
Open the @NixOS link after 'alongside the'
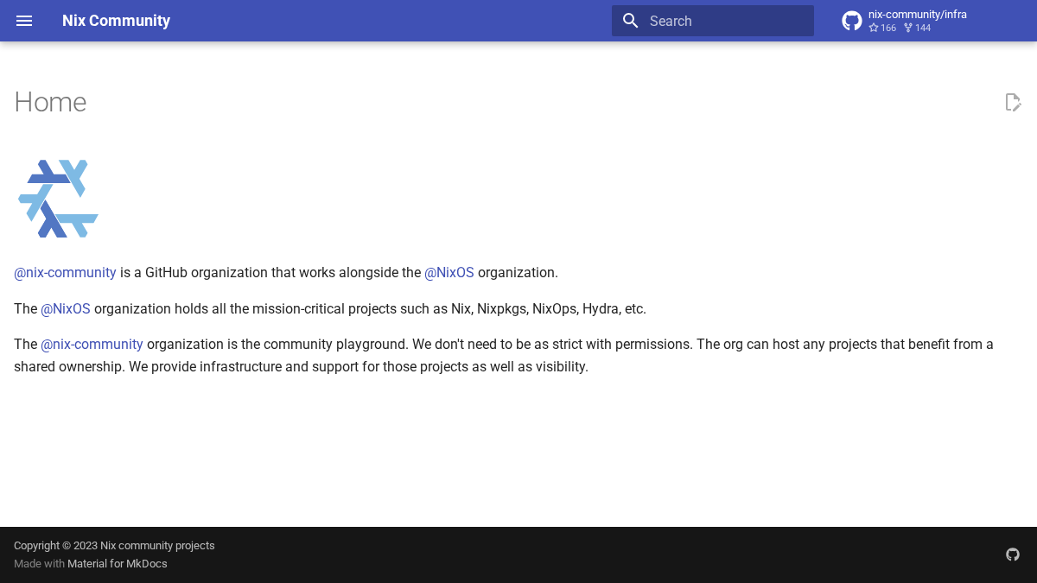tap(449, 273)
